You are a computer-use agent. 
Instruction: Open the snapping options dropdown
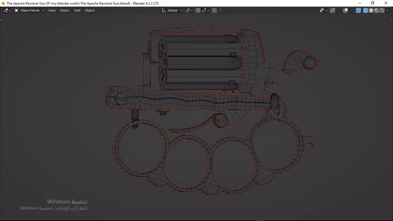[x=205, y=10]
